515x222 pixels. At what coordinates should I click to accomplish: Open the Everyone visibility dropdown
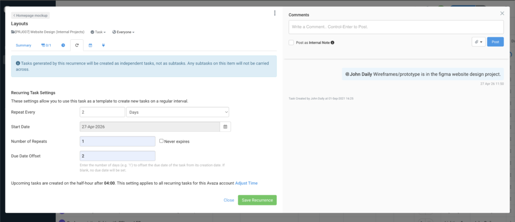[x=123, y=32]
